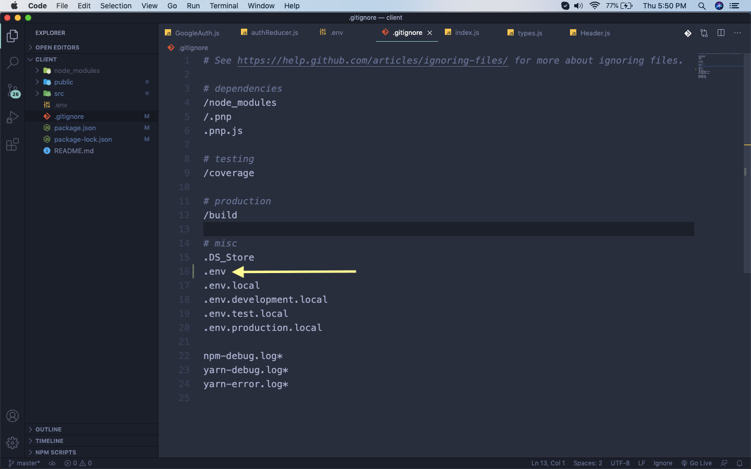The height and width of the screenshot is (469, 751).
Task: Click the Accounts icon in activity bar
Action: (13, 416)
